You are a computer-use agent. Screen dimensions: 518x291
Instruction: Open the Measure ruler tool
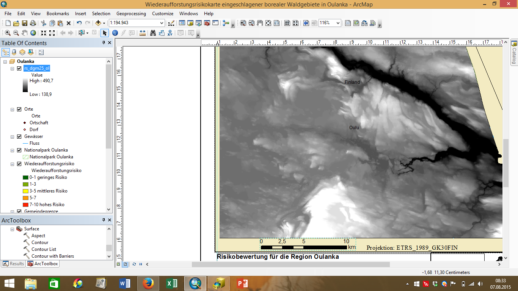click(142, 33)
